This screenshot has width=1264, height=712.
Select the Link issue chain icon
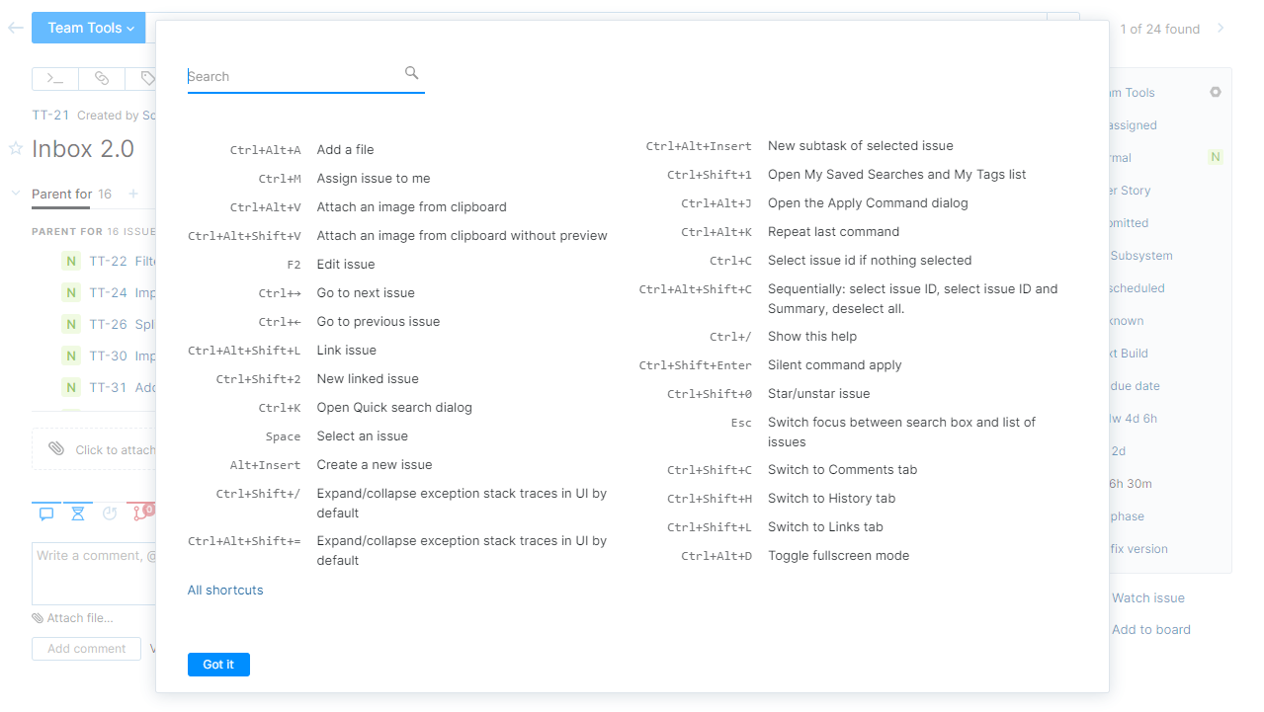[102, 78]
